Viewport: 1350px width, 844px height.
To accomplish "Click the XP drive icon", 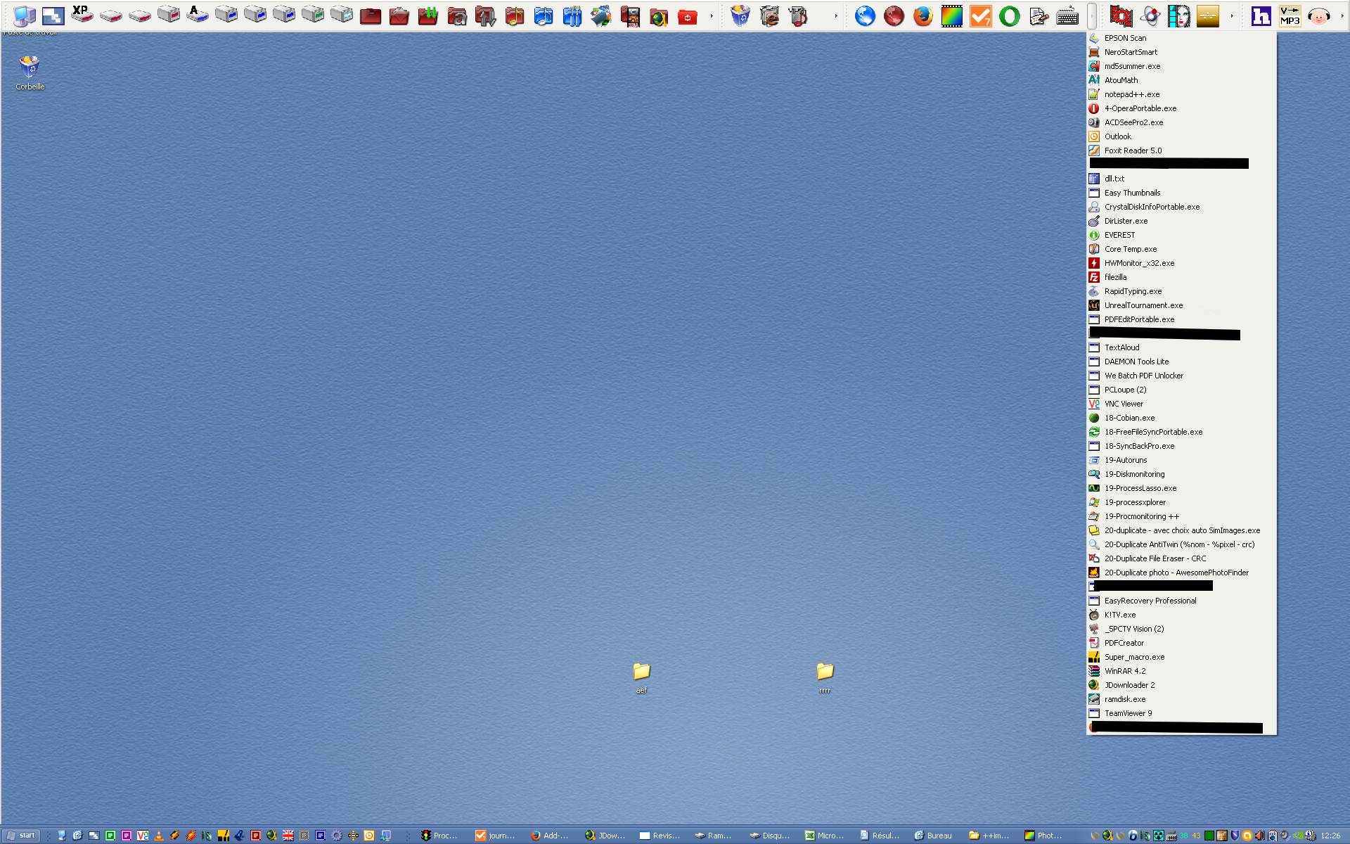I will [x=82, y=15].
